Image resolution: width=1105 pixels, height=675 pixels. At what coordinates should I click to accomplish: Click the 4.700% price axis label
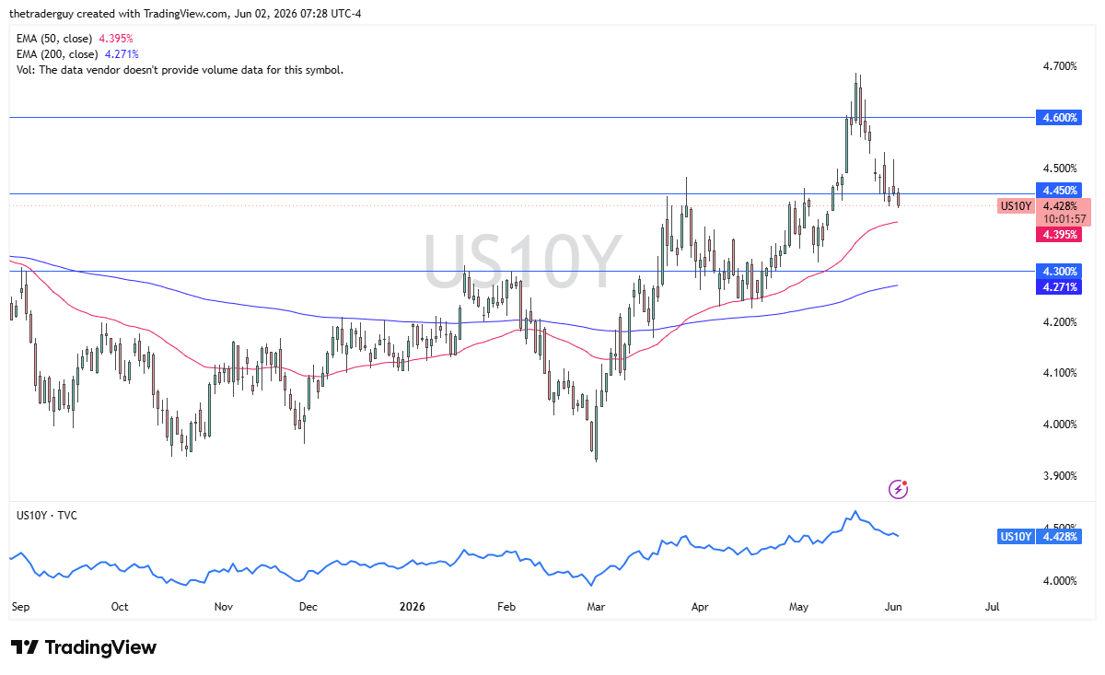click(x=1061, y=66)
